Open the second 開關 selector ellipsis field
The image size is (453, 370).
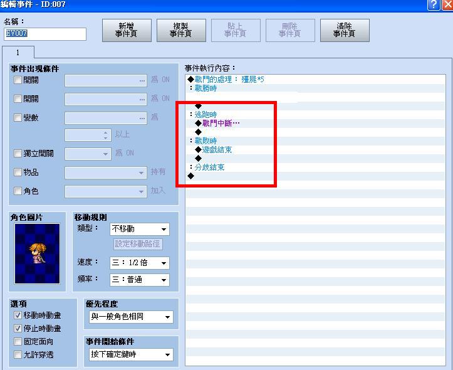[x=106, y=99]
